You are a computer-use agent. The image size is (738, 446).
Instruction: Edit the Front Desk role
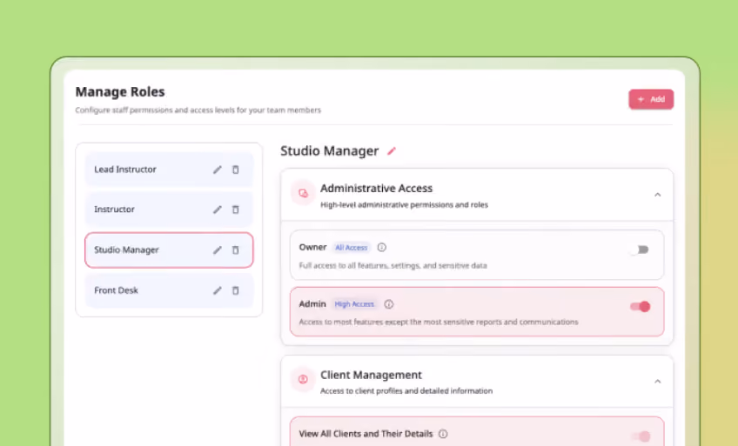217,290
